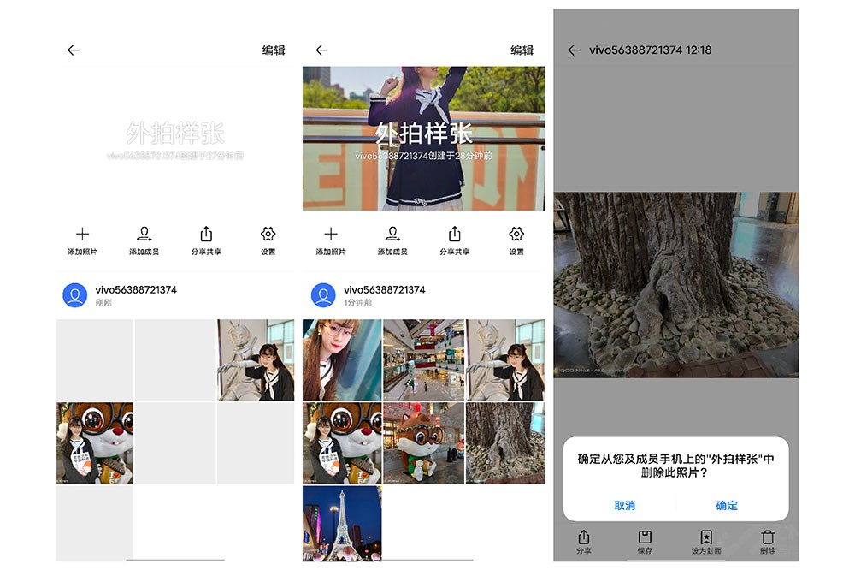Image resolution: width=855 pixels, height=570 pixels.
Task: Go back using arrow in left screen
Action: tap(74, 50)
